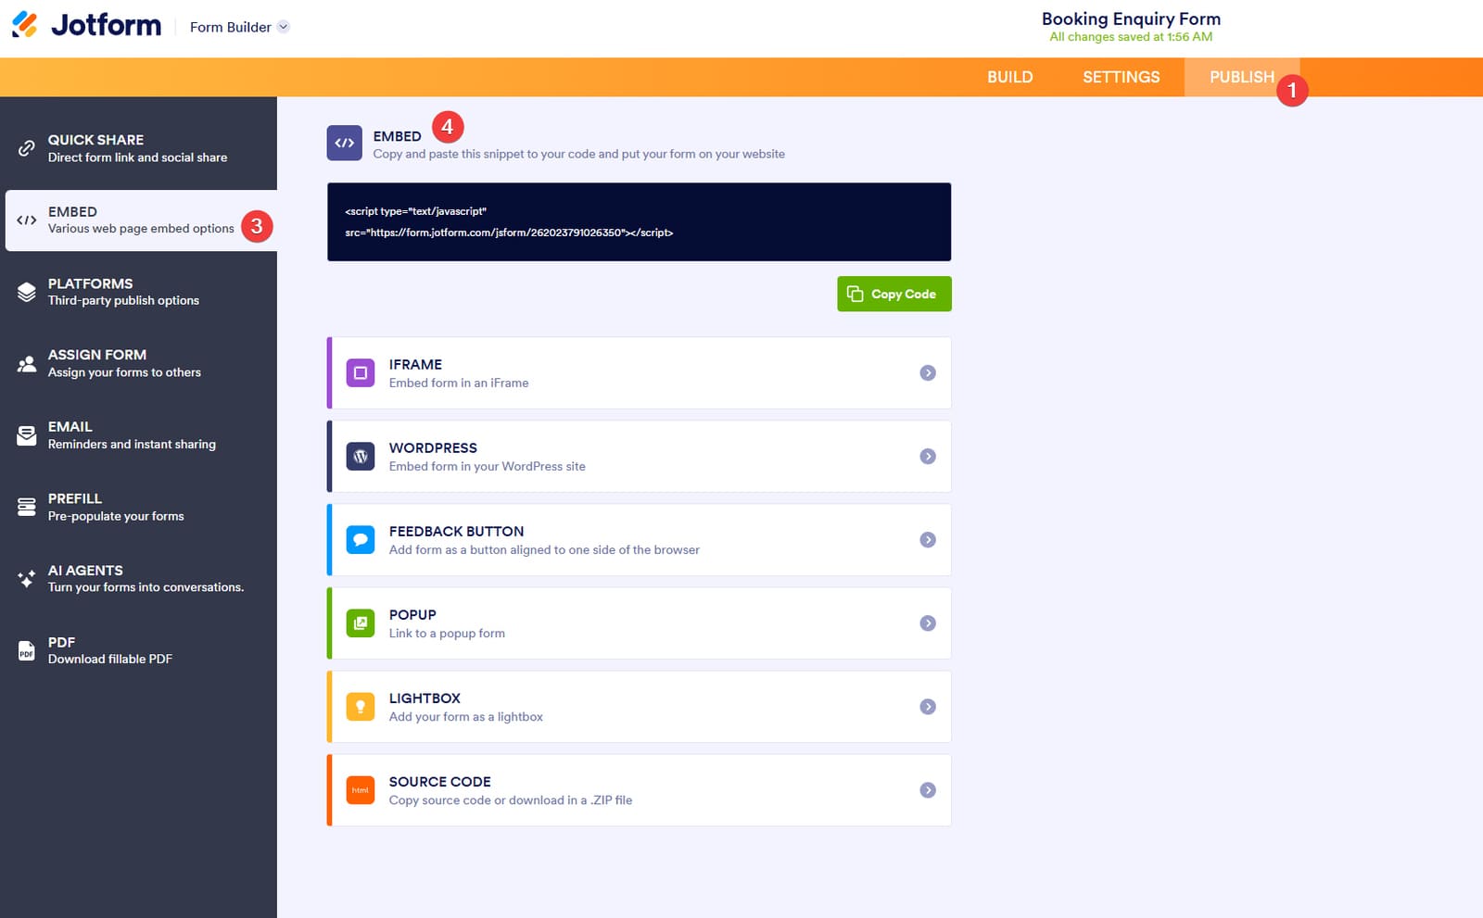Image resolution: width=1483 pixels, height=918 pixels.
Task: Click the Quick Share link icon
Action: coord(27,148)
